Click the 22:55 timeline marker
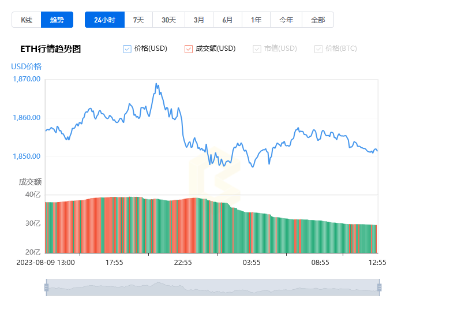The image size is (450, 325). click(x=183, y=263)
